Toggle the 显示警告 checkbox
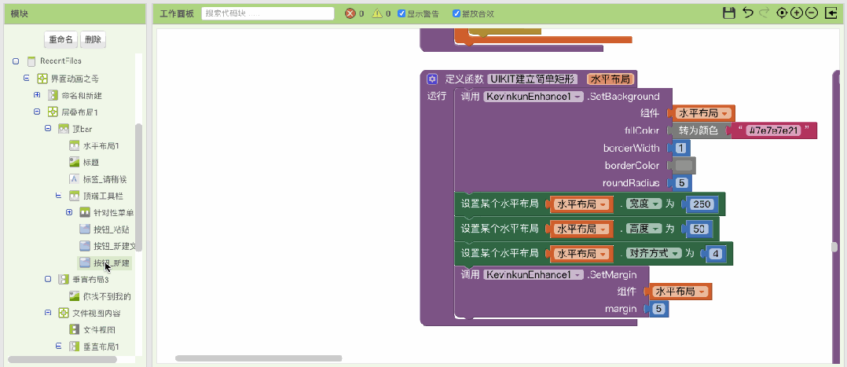This screenshot has height=367, width=847. (x=401, y=13)
